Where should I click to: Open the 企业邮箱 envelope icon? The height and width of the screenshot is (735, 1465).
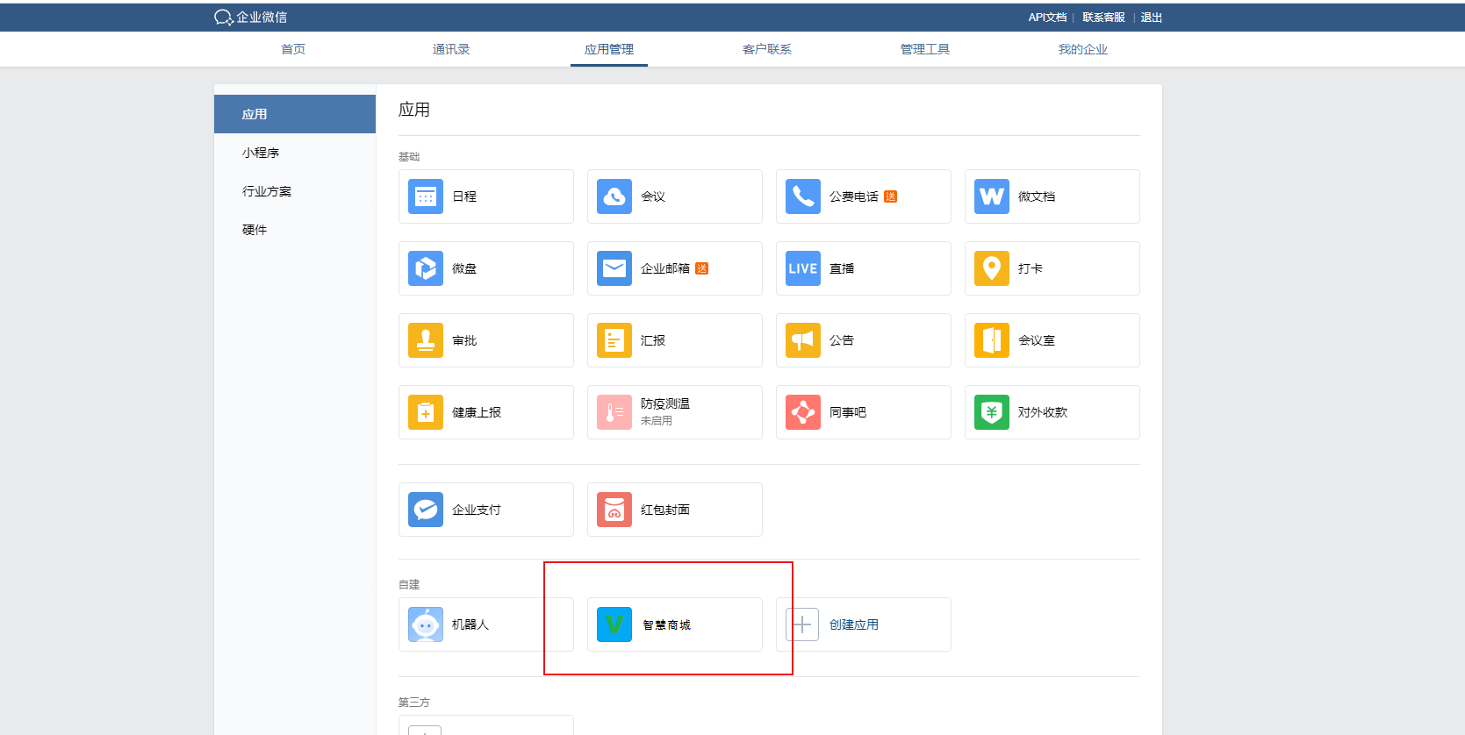[614, 268]
